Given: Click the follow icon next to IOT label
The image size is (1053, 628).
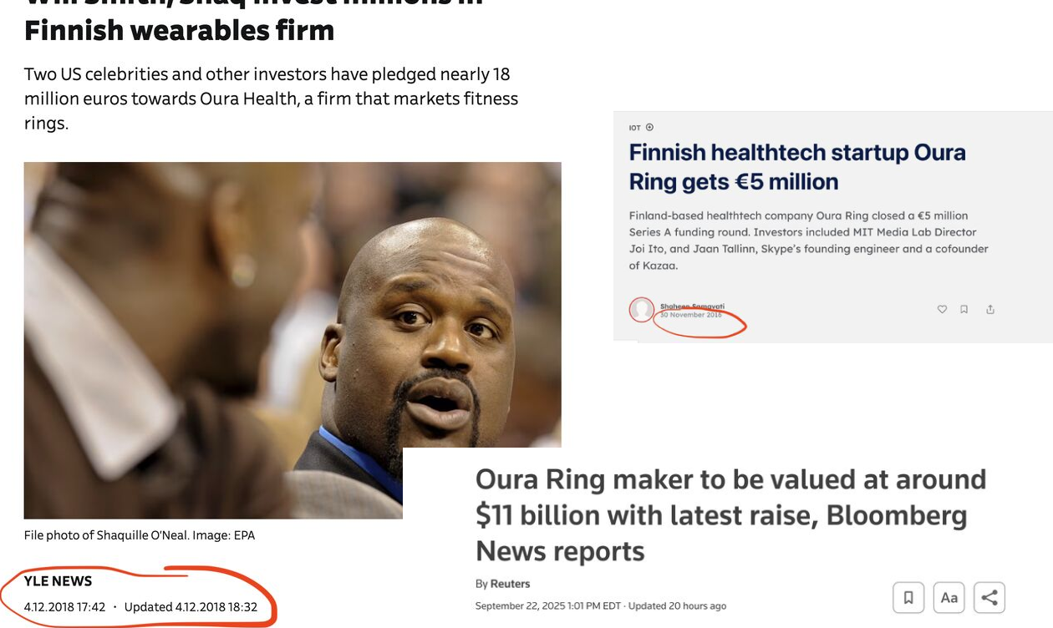Looking at the screenshot, I should pos(648,126).
